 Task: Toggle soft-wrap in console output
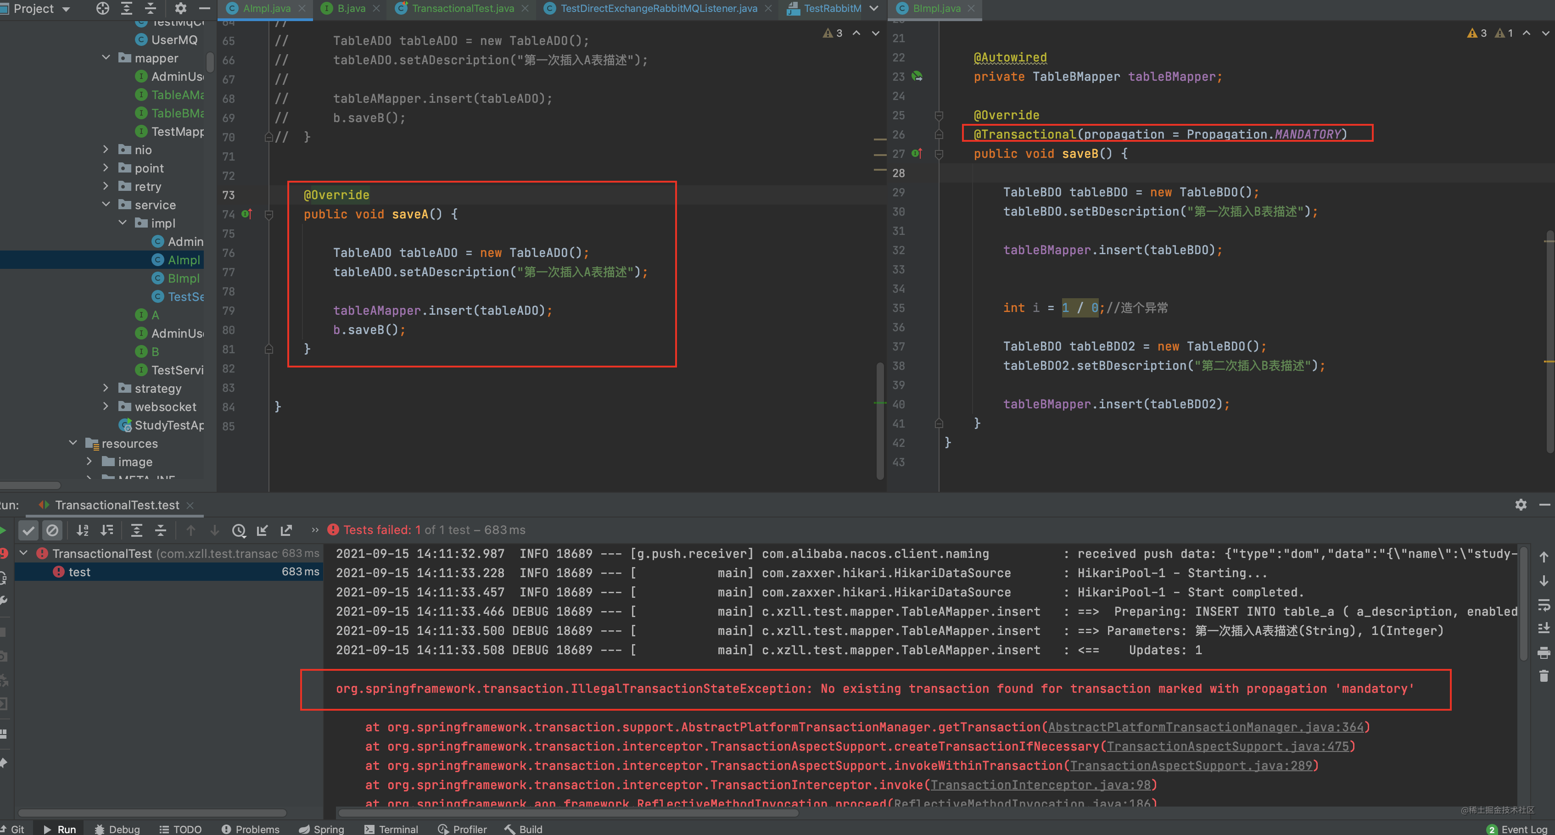click(1544, 605)
